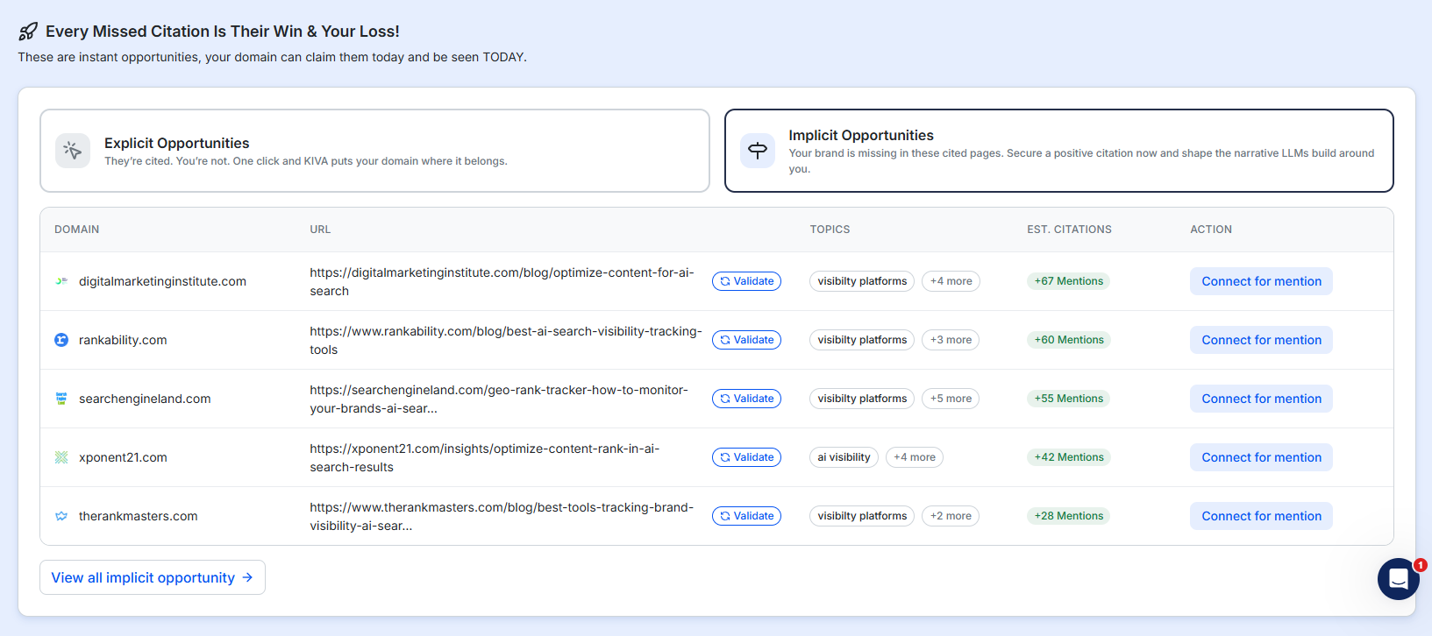Validate the xponent21.com URL
The image size is (1432, 636).
click(747, 457)
